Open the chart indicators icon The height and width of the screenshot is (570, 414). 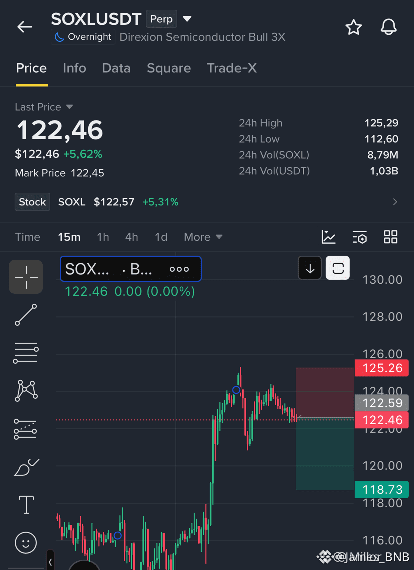[x=328, y=237]
